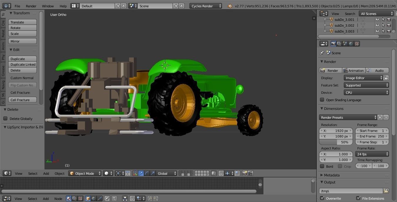The image size is (397, 202).
Task: Enable the Delete Globally checkbox
Action: pos(5,118)
